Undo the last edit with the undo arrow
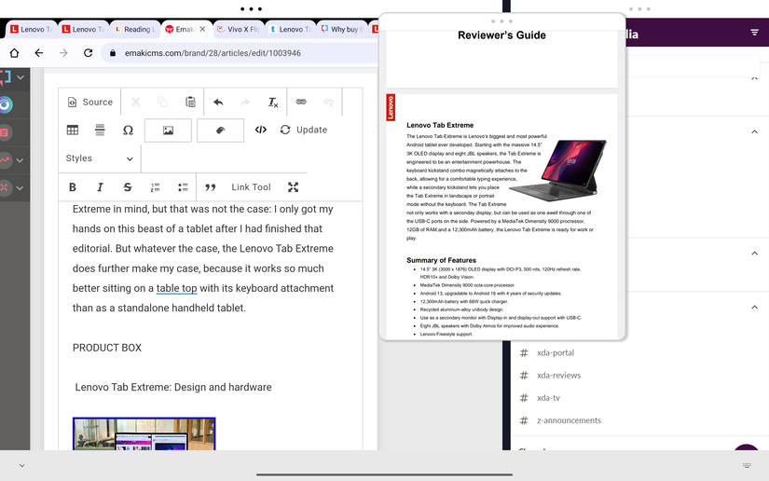The image size is (769, 481). tap(218, 102)
